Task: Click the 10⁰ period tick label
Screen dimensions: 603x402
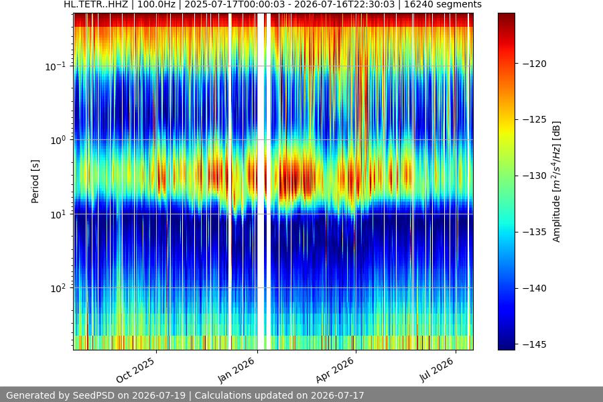Action: pos(58,140)
